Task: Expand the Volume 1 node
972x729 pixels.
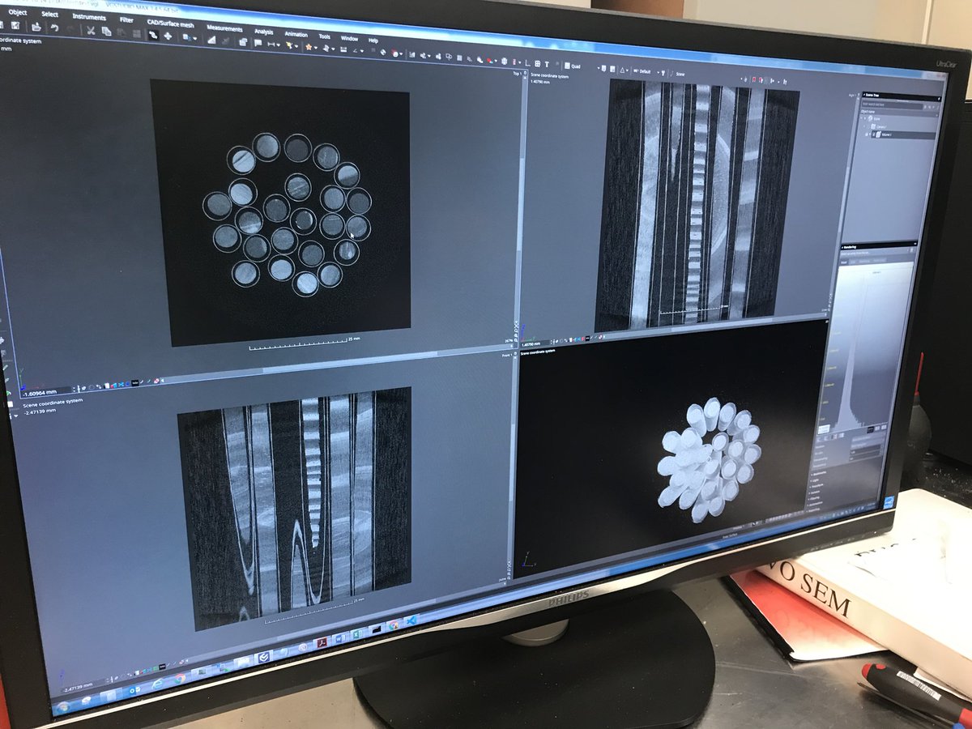Action: click(x=869, y=134)
